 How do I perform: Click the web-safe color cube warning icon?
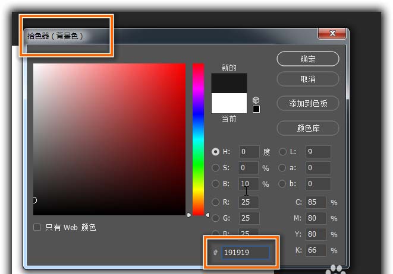pyautogui.click(x=256, y=100)
